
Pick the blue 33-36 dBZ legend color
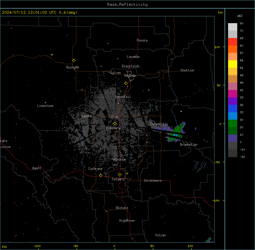[233, 108]
